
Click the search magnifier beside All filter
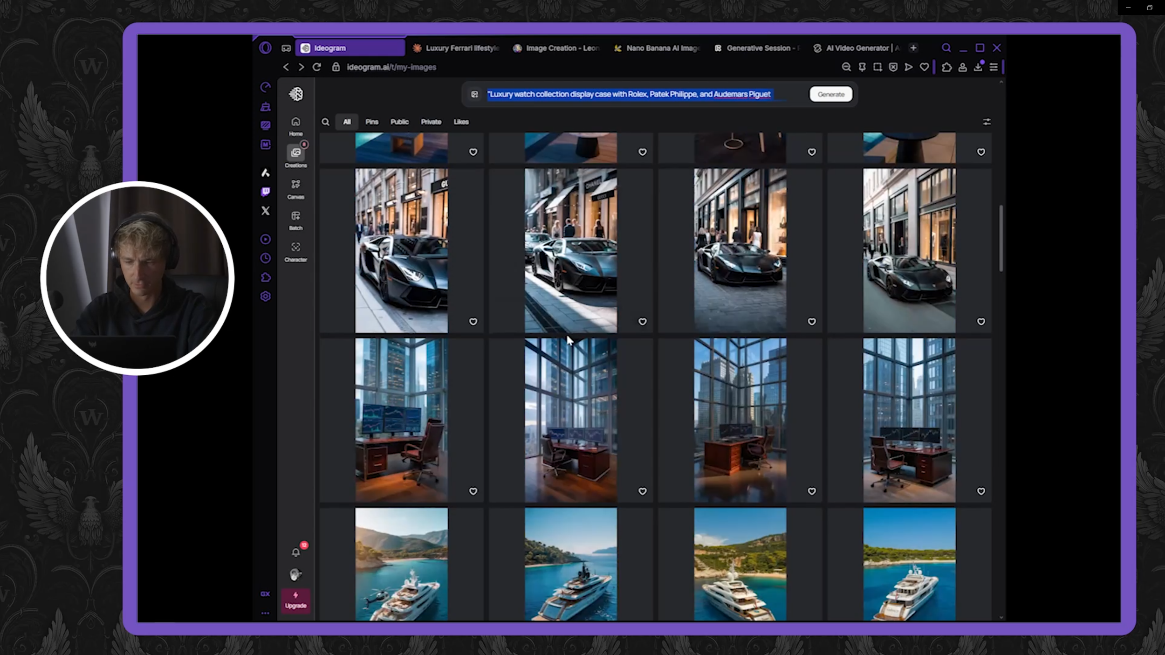325,122
